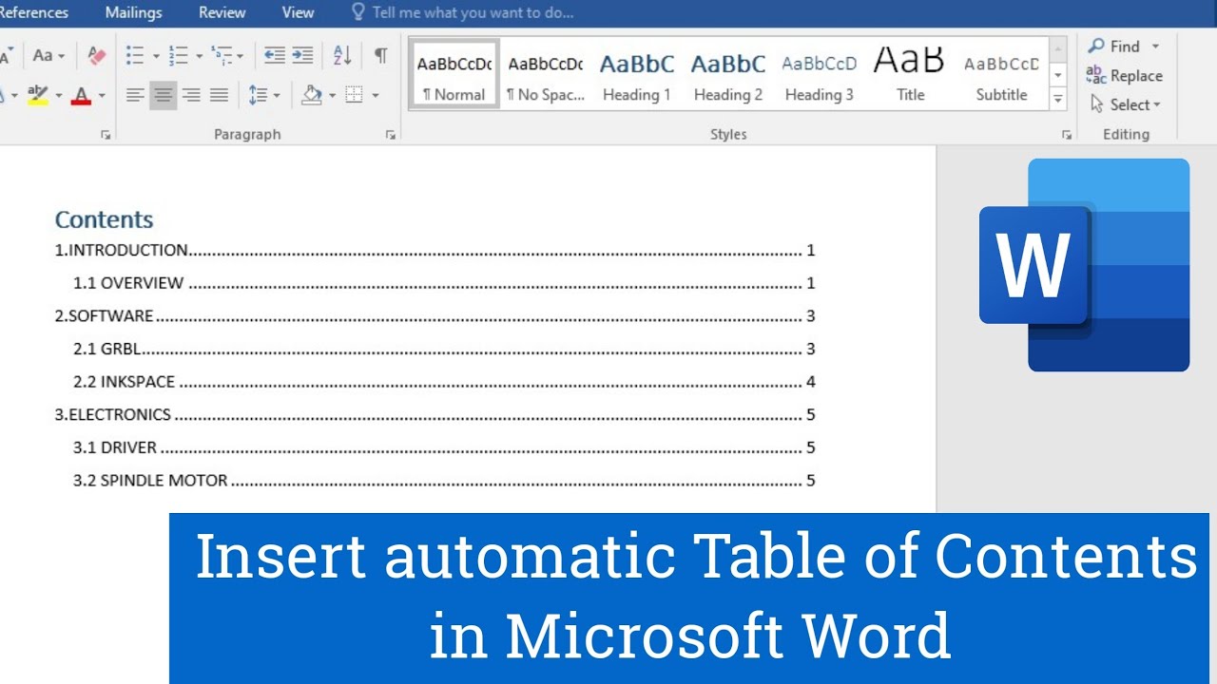1217x684 pixels.
Task: Open the Font dialog launcher
Action: (x=106, y=135)
